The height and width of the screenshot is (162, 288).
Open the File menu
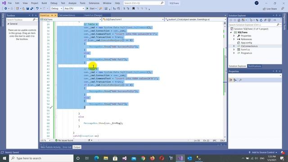click(x=10, y=3)
